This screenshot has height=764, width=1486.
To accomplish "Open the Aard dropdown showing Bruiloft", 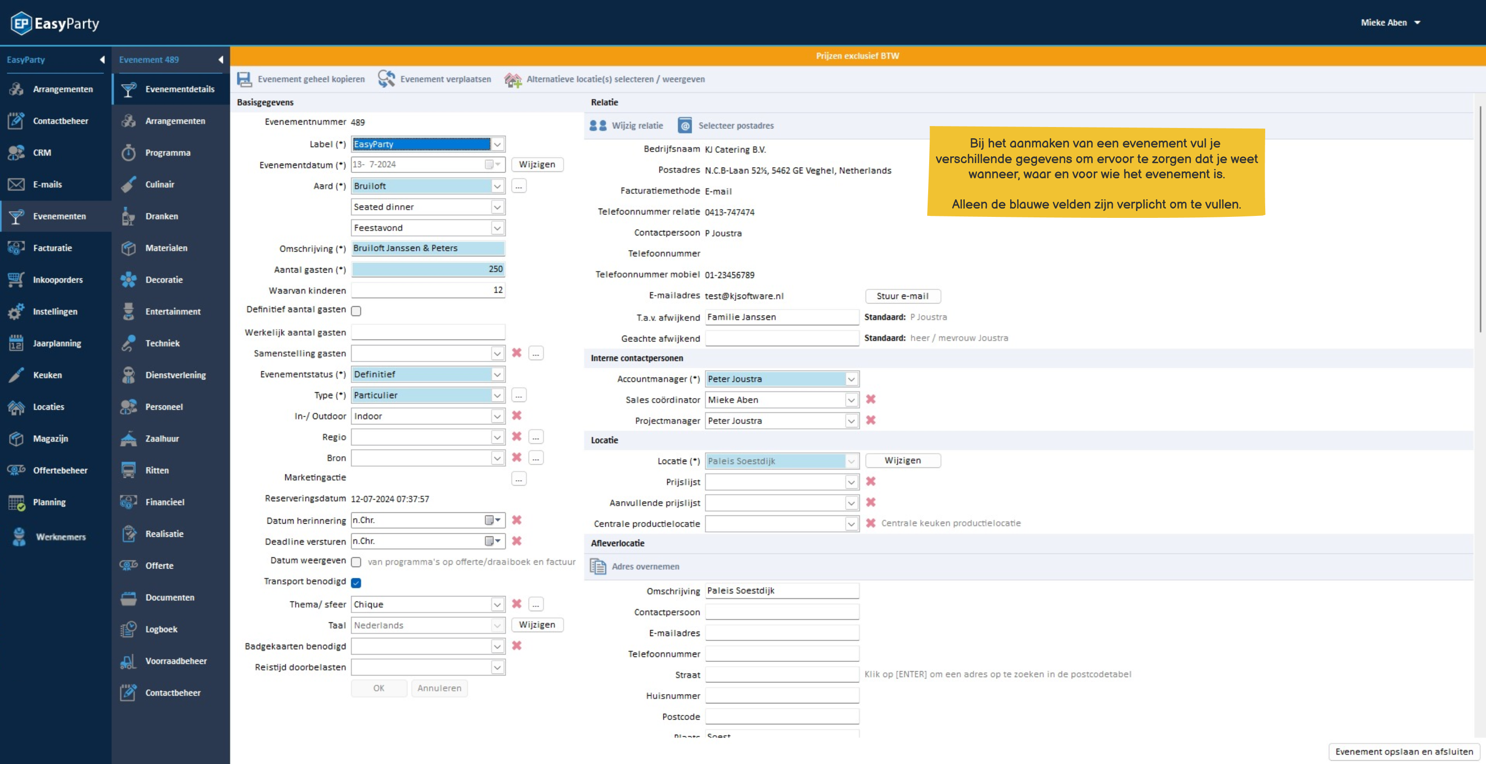I will [x=428, y=186].
